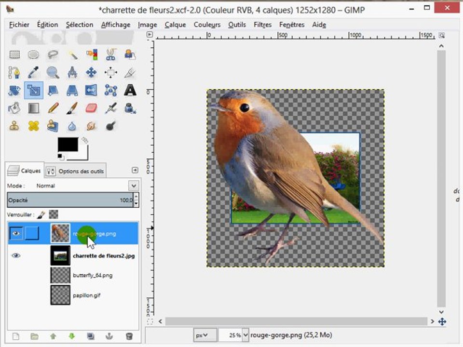Select the Measure compass tool

72,72
